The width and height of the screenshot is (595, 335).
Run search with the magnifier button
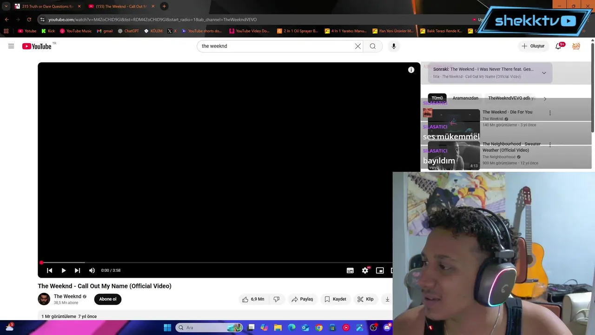[x=373, y=46]
